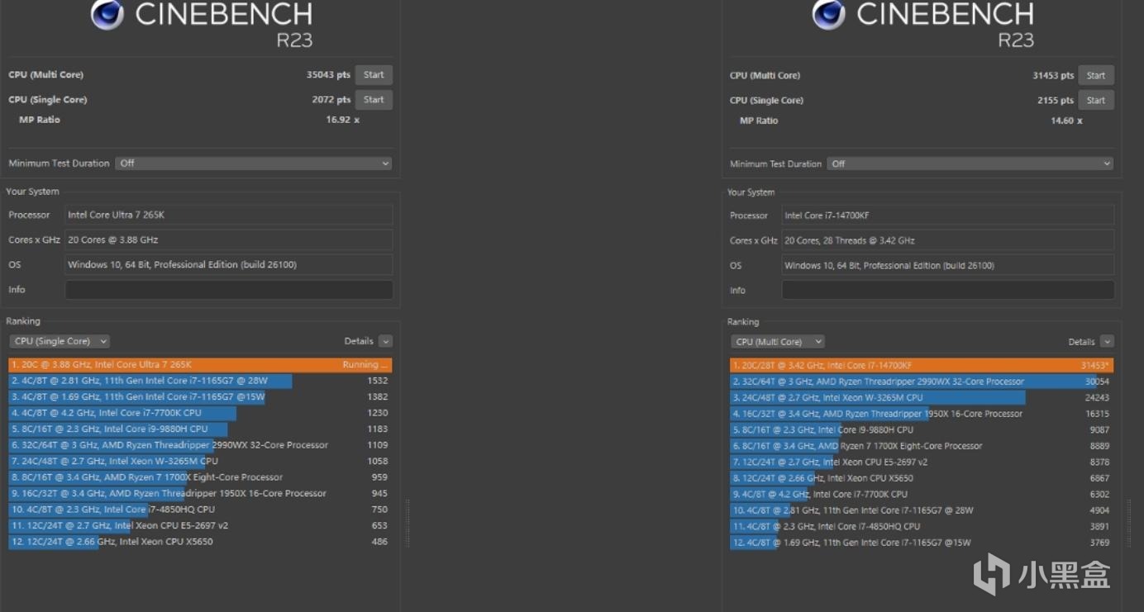Click the 16.92 x MP Ratio value

point(342,120)
